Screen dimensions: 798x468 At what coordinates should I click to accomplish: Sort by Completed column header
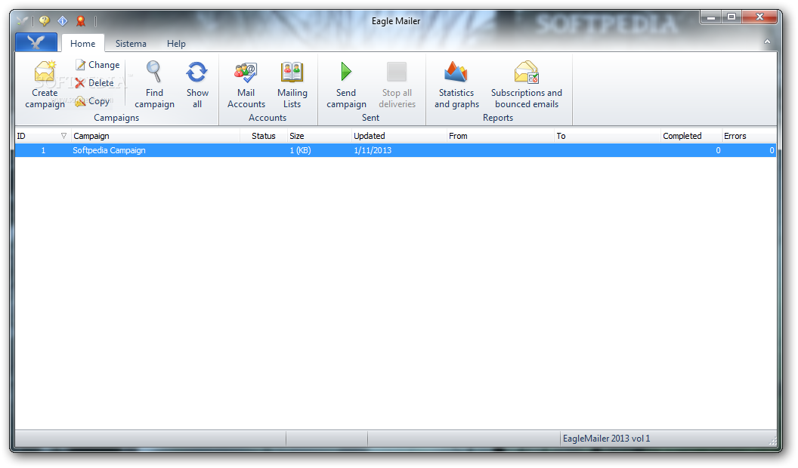tap(691, 136)
